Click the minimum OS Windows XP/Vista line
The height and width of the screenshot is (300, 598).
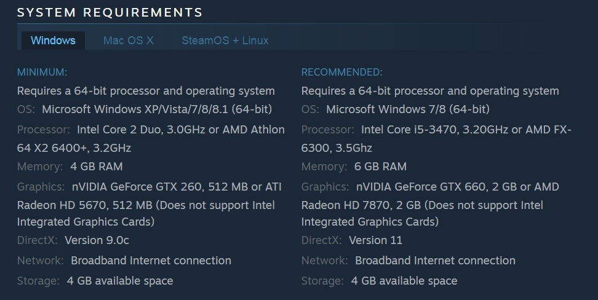point(156,109)
